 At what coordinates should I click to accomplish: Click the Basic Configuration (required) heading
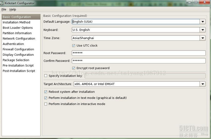point(65,16)
